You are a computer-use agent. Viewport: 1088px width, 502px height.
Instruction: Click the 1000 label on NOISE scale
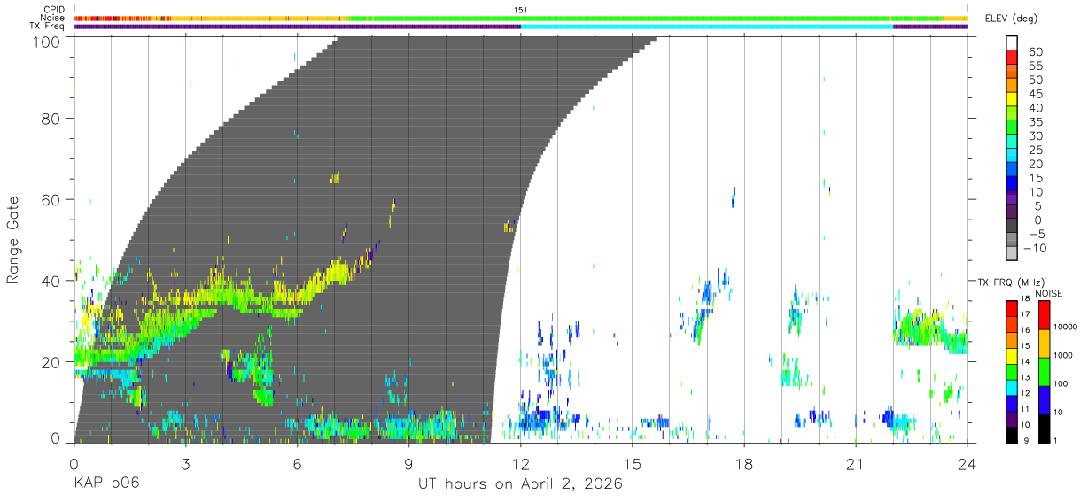[1064, 355]
